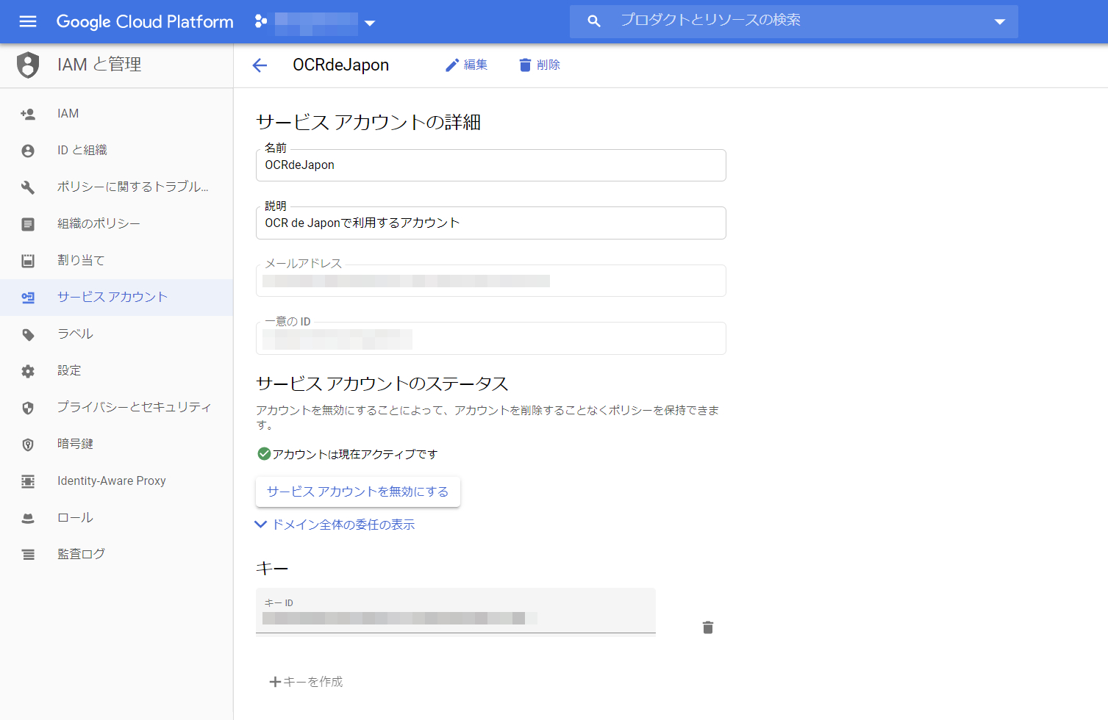Click the Google Cloud Platform logo

145,22
